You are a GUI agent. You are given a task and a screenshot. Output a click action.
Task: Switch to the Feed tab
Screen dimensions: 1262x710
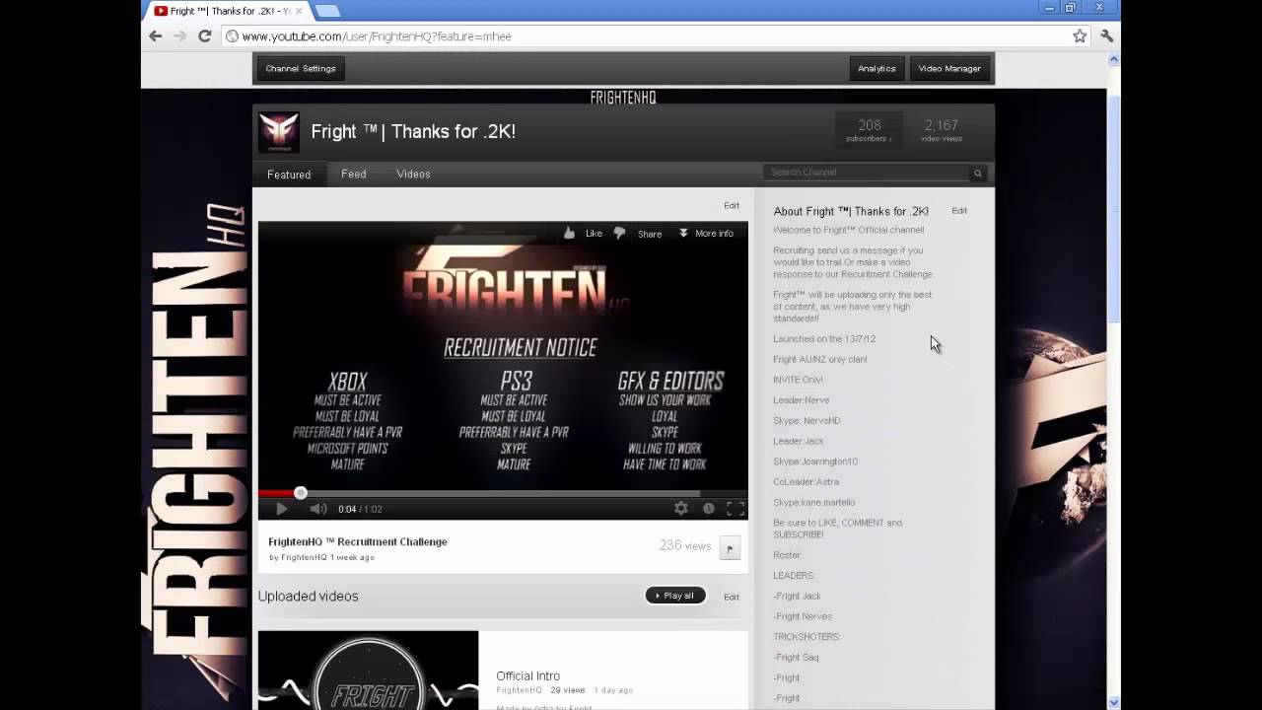coord(353,174)
